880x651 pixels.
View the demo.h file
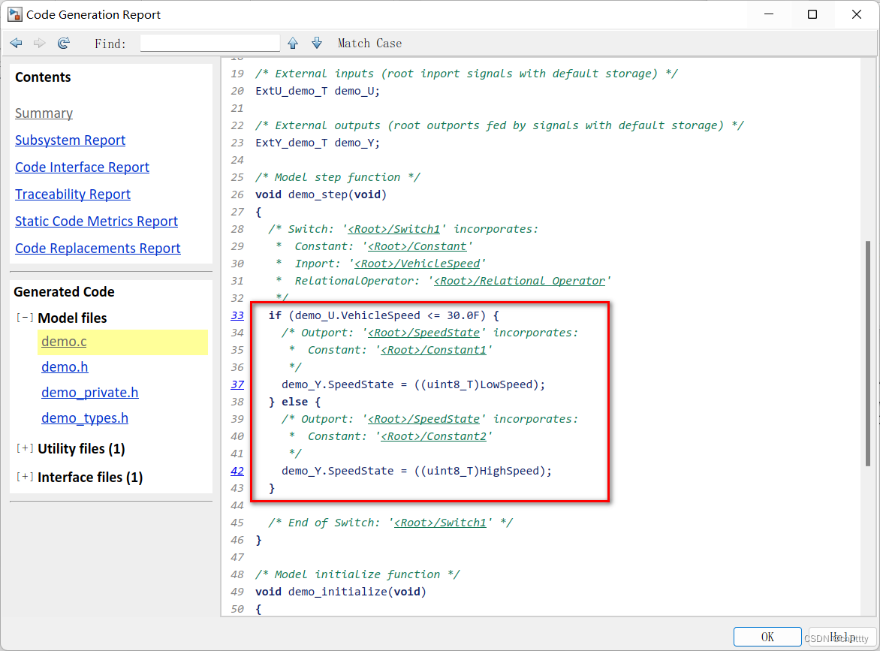(65, 367)
